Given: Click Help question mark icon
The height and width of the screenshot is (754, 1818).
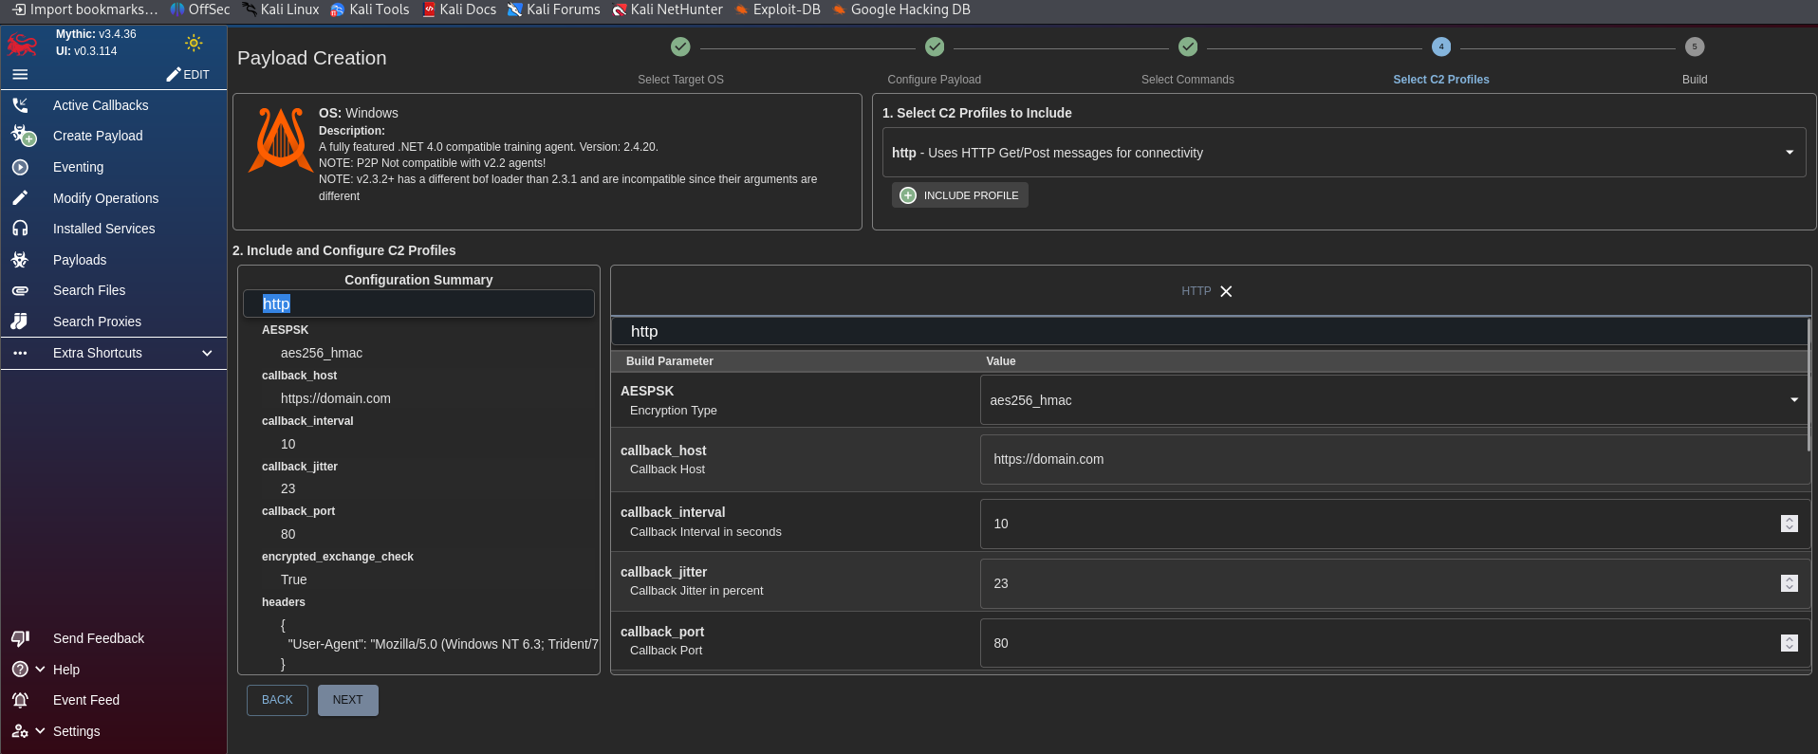Looking at the screenshot, I should click(20, 670).
